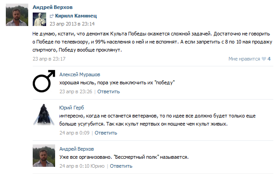Open the post timestamp 23 апр в 23:17
Screen dimensions: 276x174
tap(49, 59)
